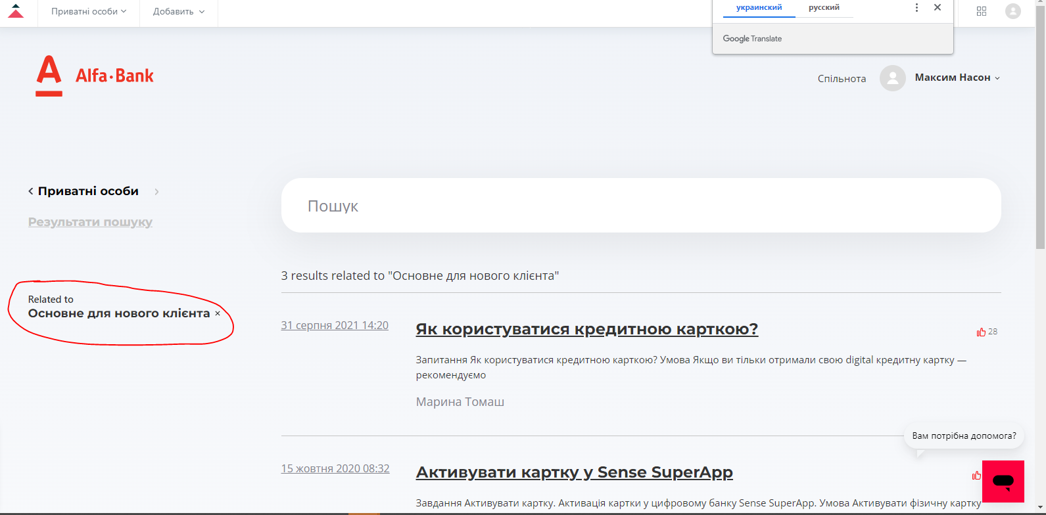Click the Alfa-Bank logo
The image size is (1046, 515).
pos(94,76)
